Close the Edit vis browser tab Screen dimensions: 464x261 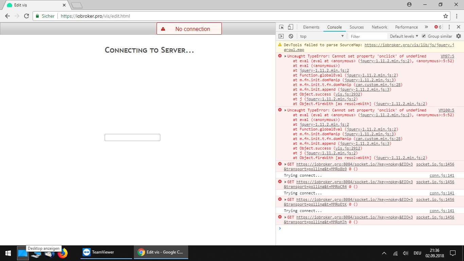[x=65, y=5]
